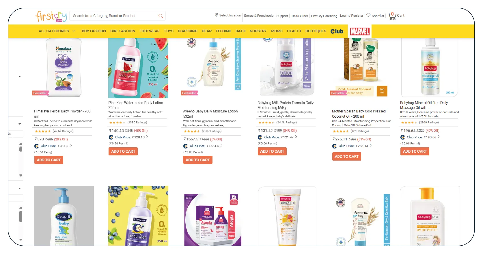
Task: Click the Shortlist heart icon
Action: pyautogui.click(x=368, y=15)
